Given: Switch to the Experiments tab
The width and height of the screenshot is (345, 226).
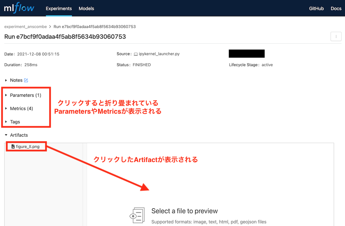Looking at the screenshot, I should (x=59, y=8).
